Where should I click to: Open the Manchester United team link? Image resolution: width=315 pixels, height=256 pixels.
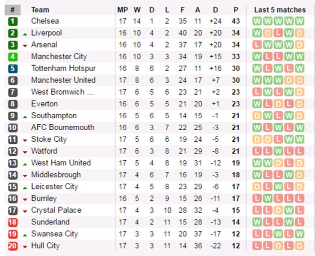(x=63, y=80)
